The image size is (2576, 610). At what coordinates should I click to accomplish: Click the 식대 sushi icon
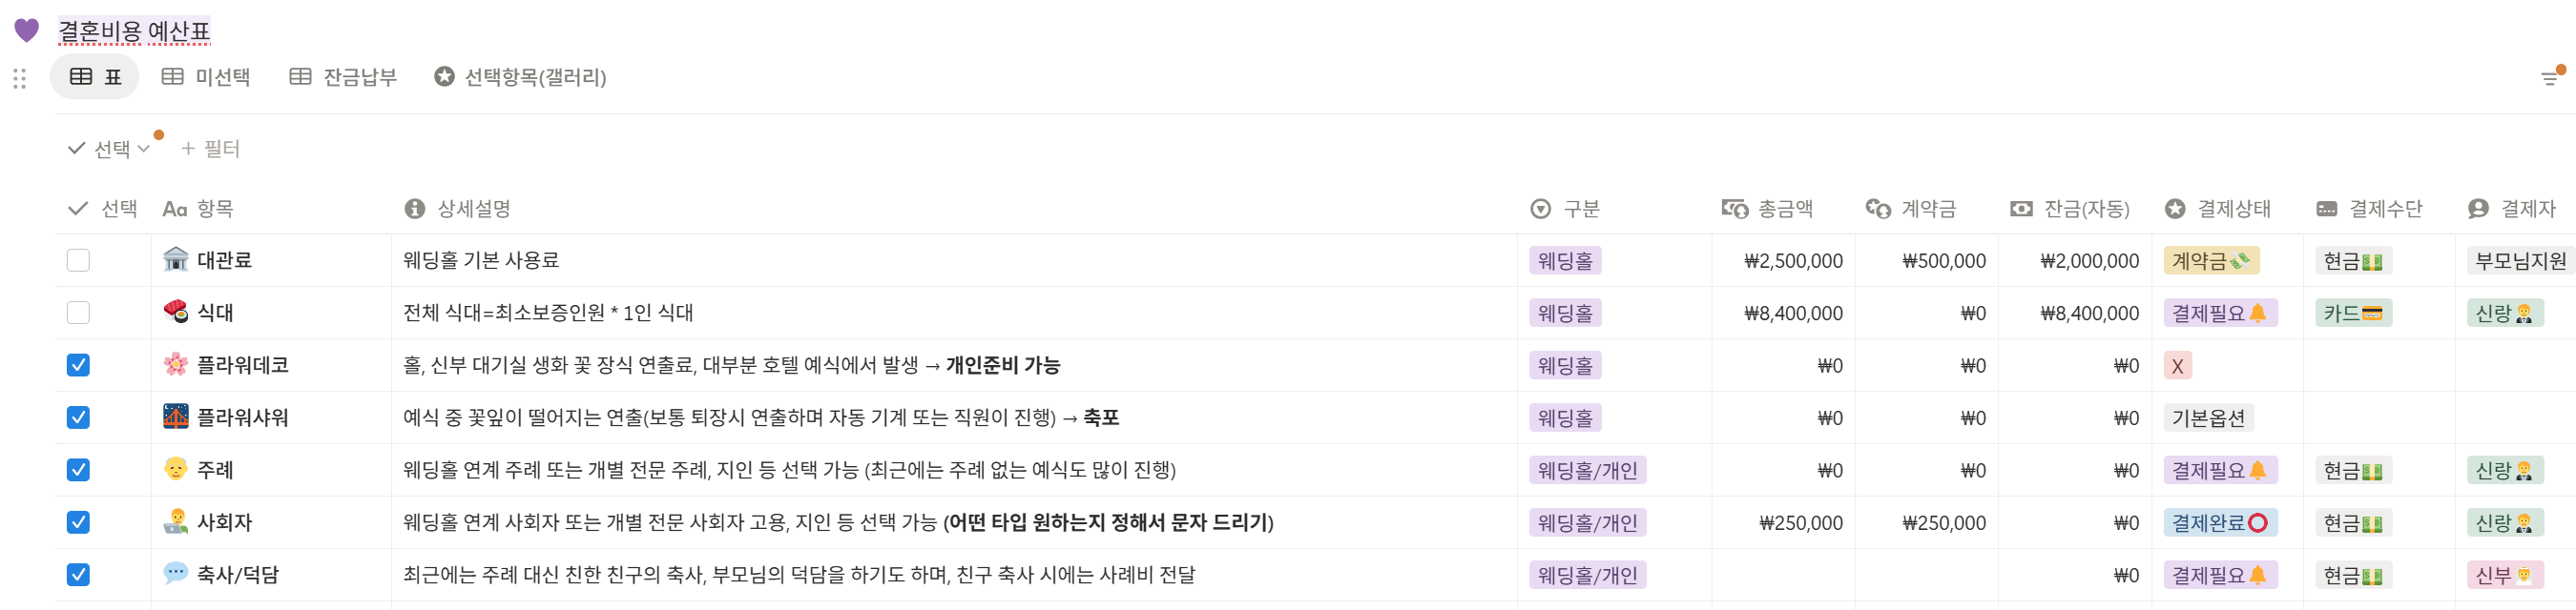click(x=176, y=313)
